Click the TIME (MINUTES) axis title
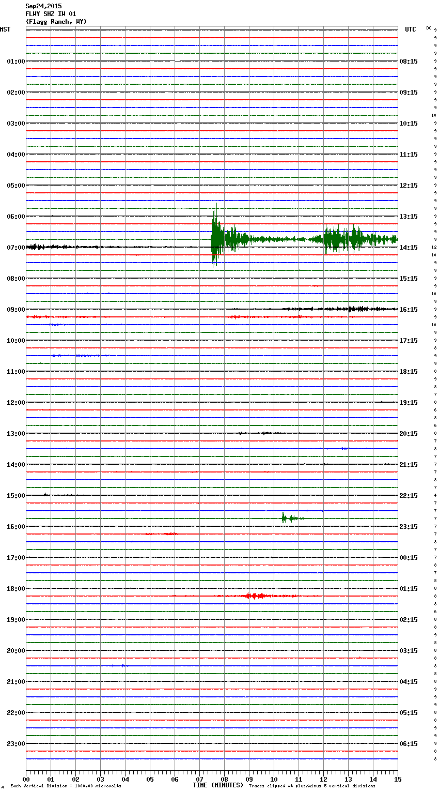This screenshot has width=439, height=793. point(218,785)
